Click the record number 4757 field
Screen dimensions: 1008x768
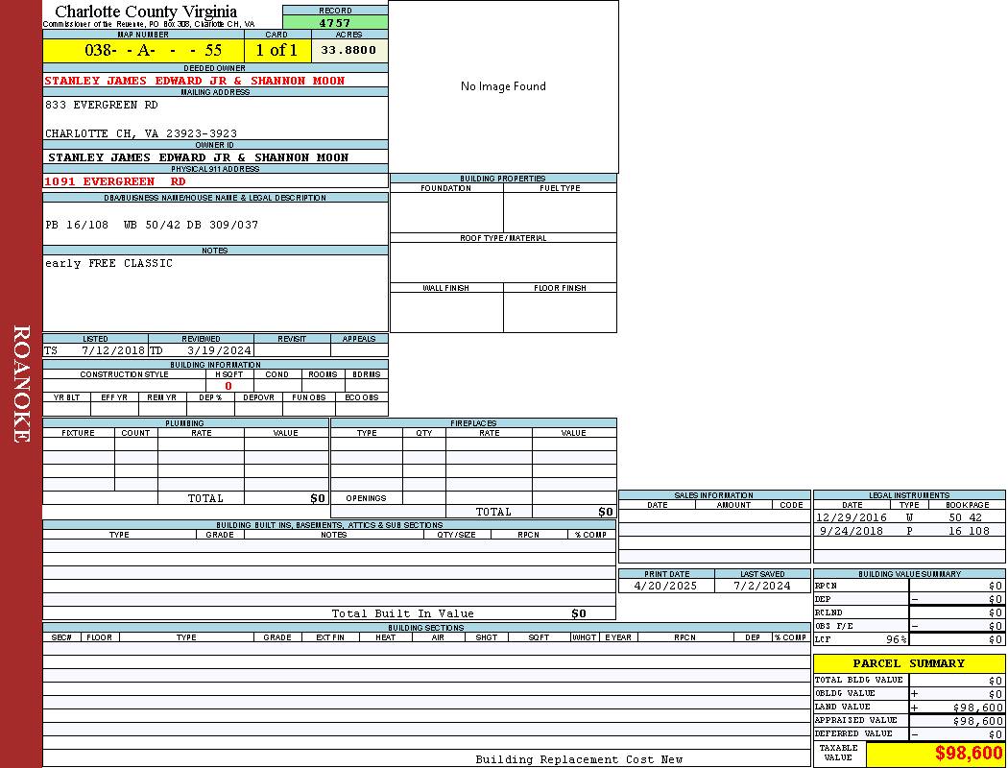point(335,23)
